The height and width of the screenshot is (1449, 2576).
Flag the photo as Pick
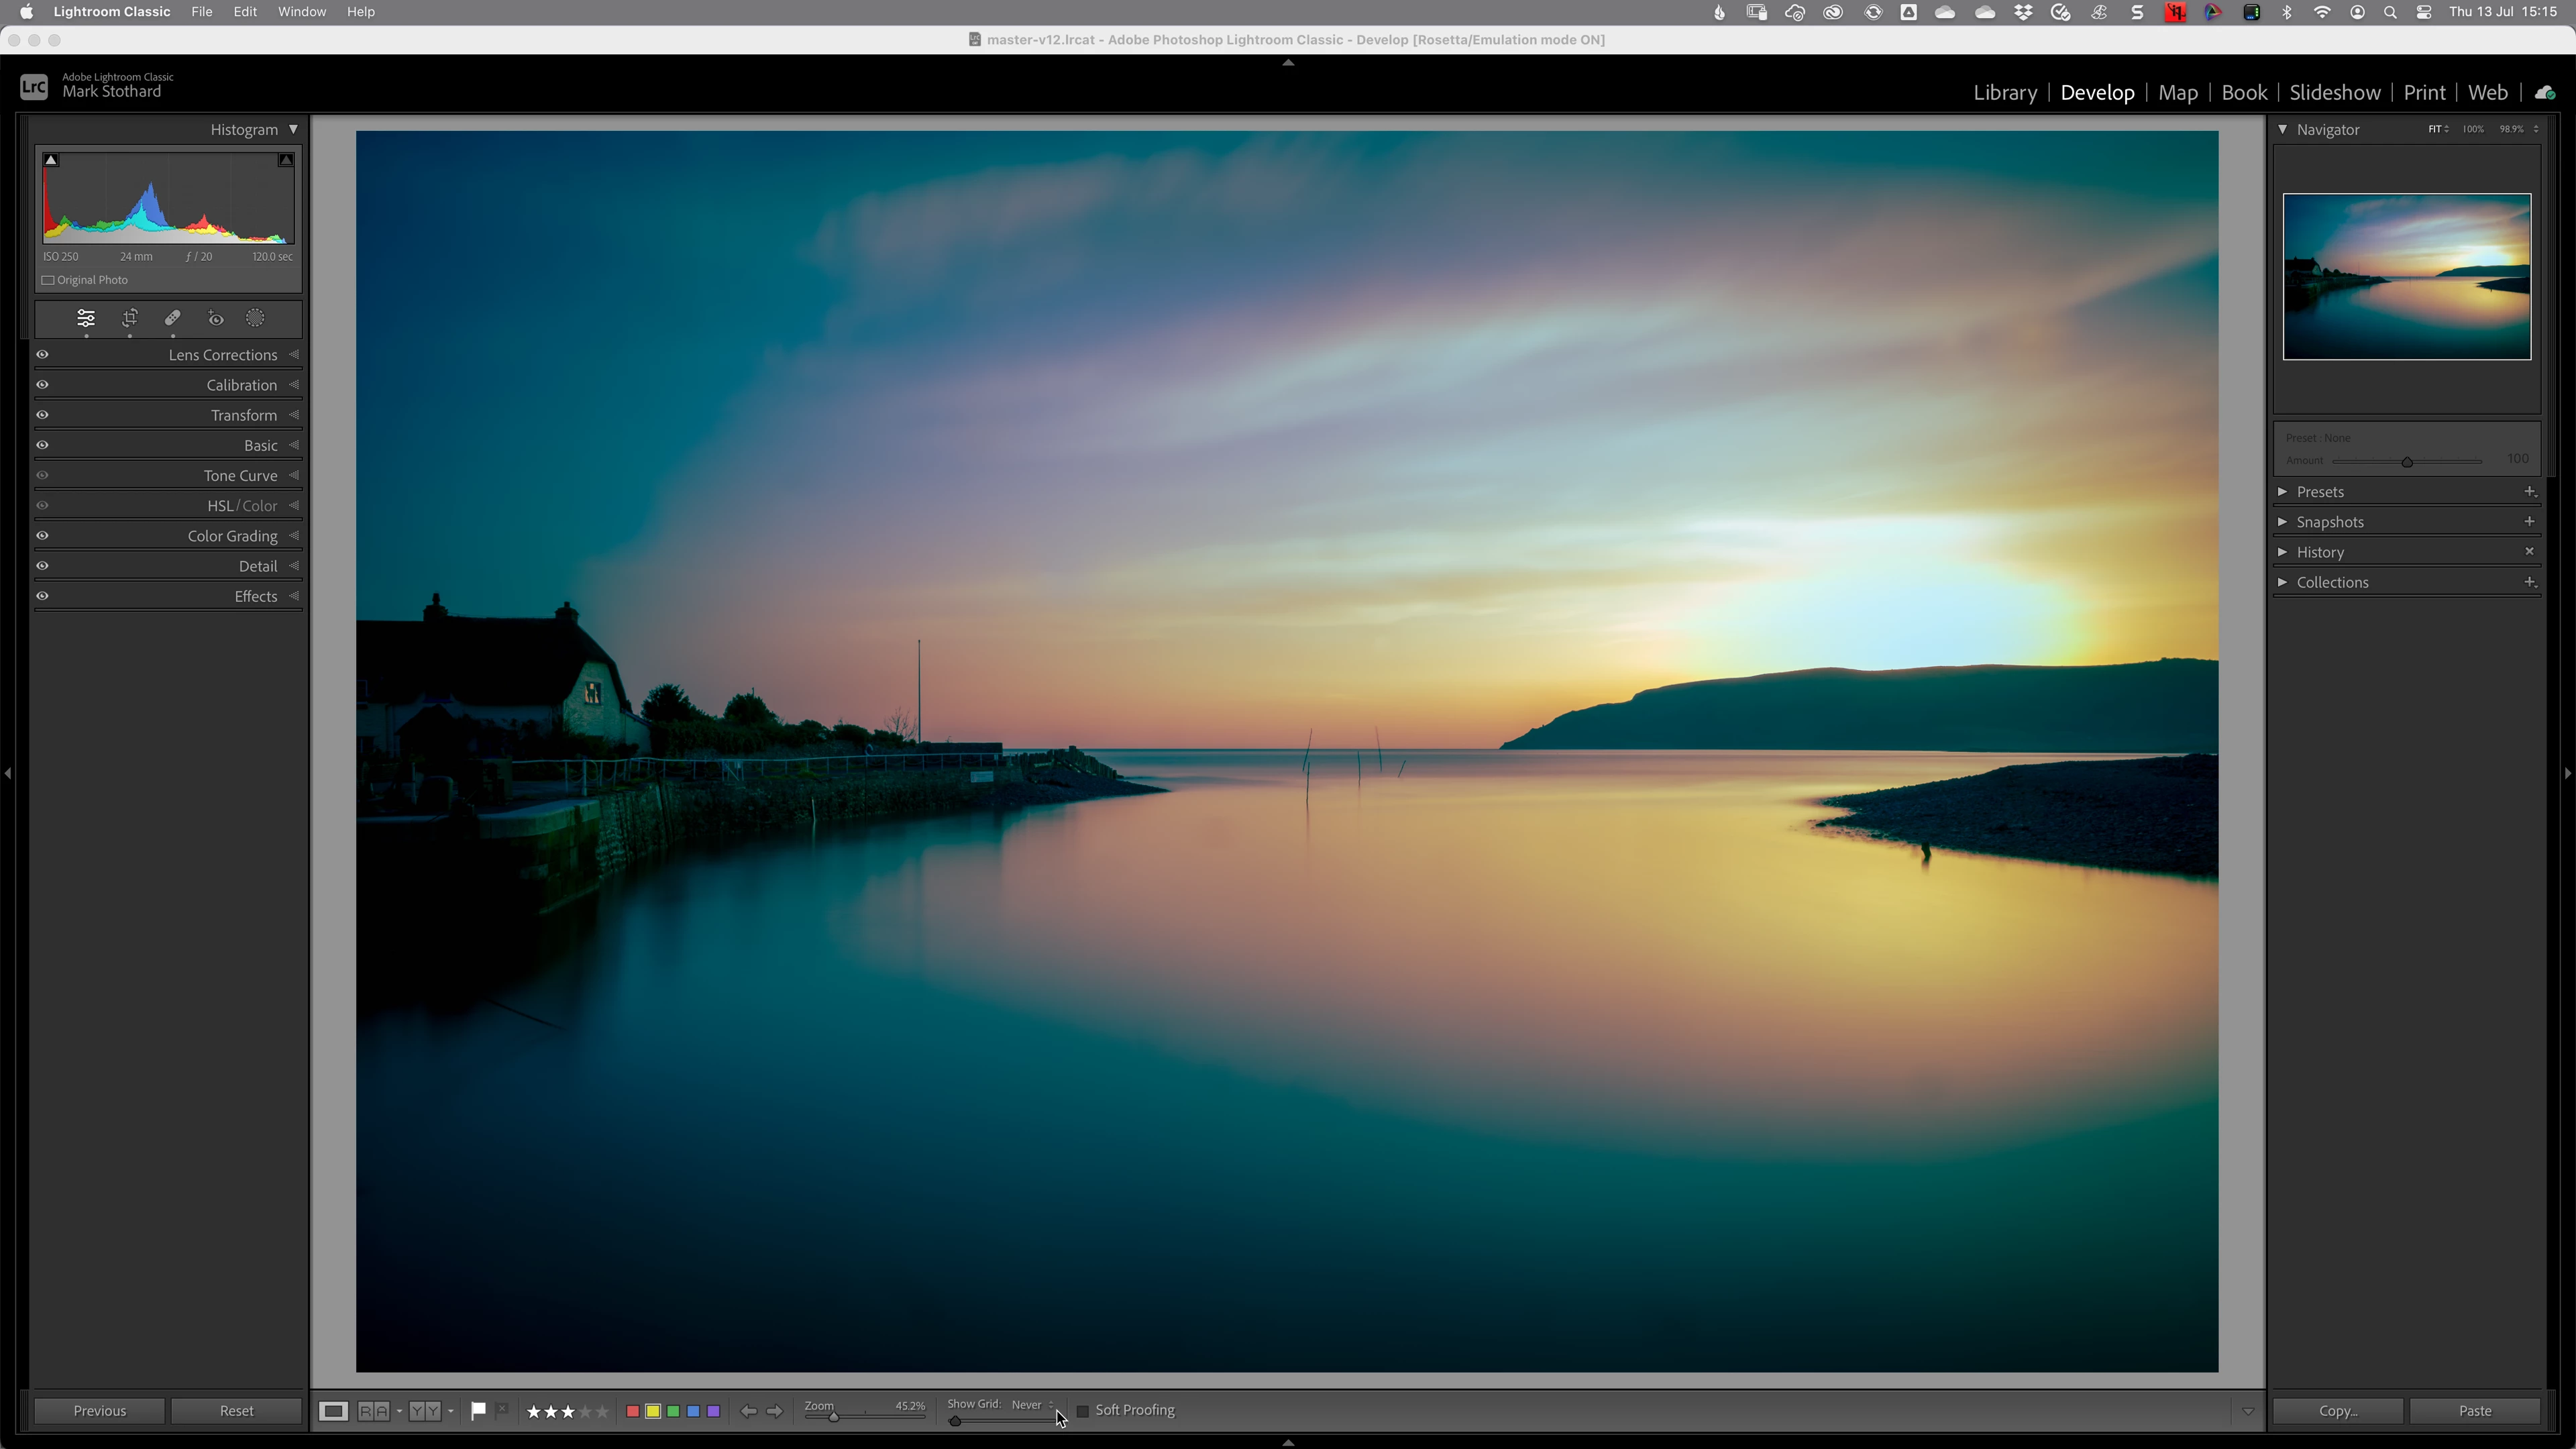(x=478, y=1410)
